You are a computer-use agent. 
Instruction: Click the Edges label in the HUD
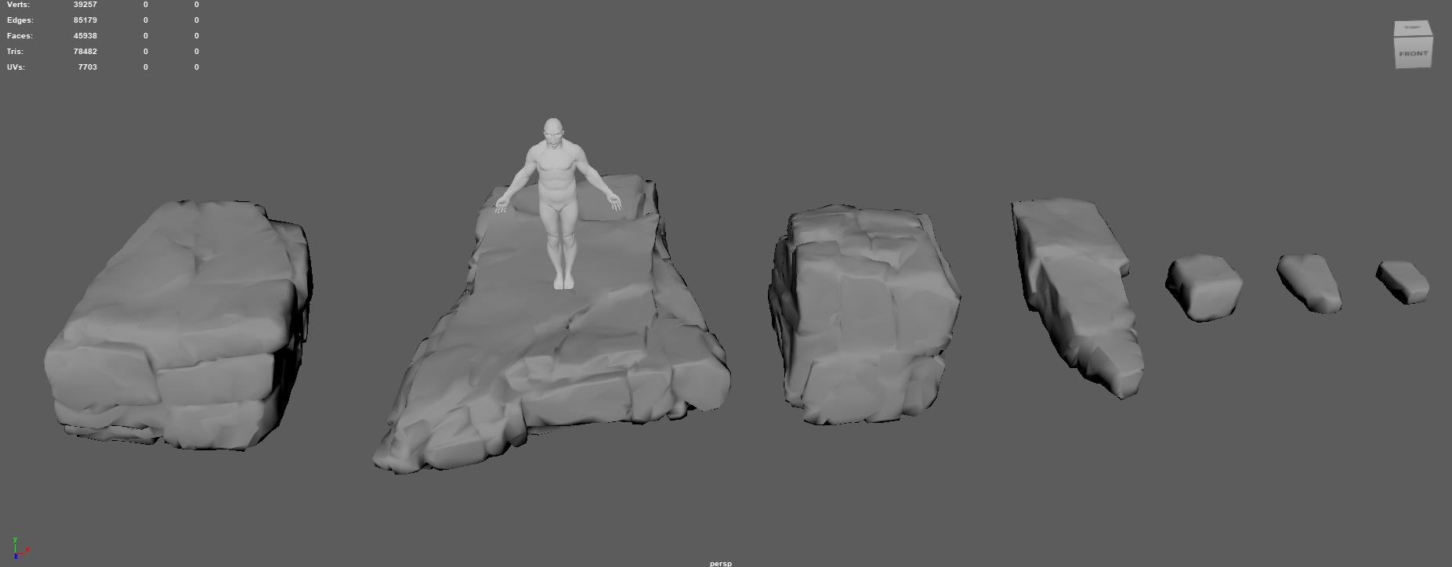(x=20, y=20)
